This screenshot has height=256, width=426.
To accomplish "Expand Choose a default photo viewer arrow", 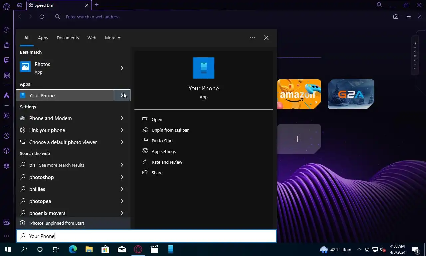I will (122, 142).
